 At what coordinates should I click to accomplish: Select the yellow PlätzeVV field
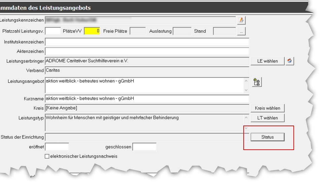tap(92, 31)
